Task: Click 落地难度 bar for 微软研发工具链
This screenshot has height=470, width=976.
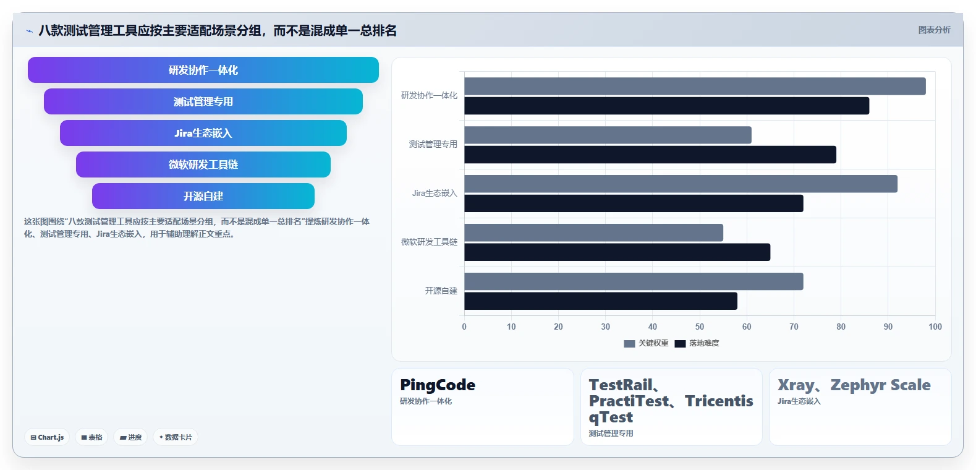Action: coord(617,252)
